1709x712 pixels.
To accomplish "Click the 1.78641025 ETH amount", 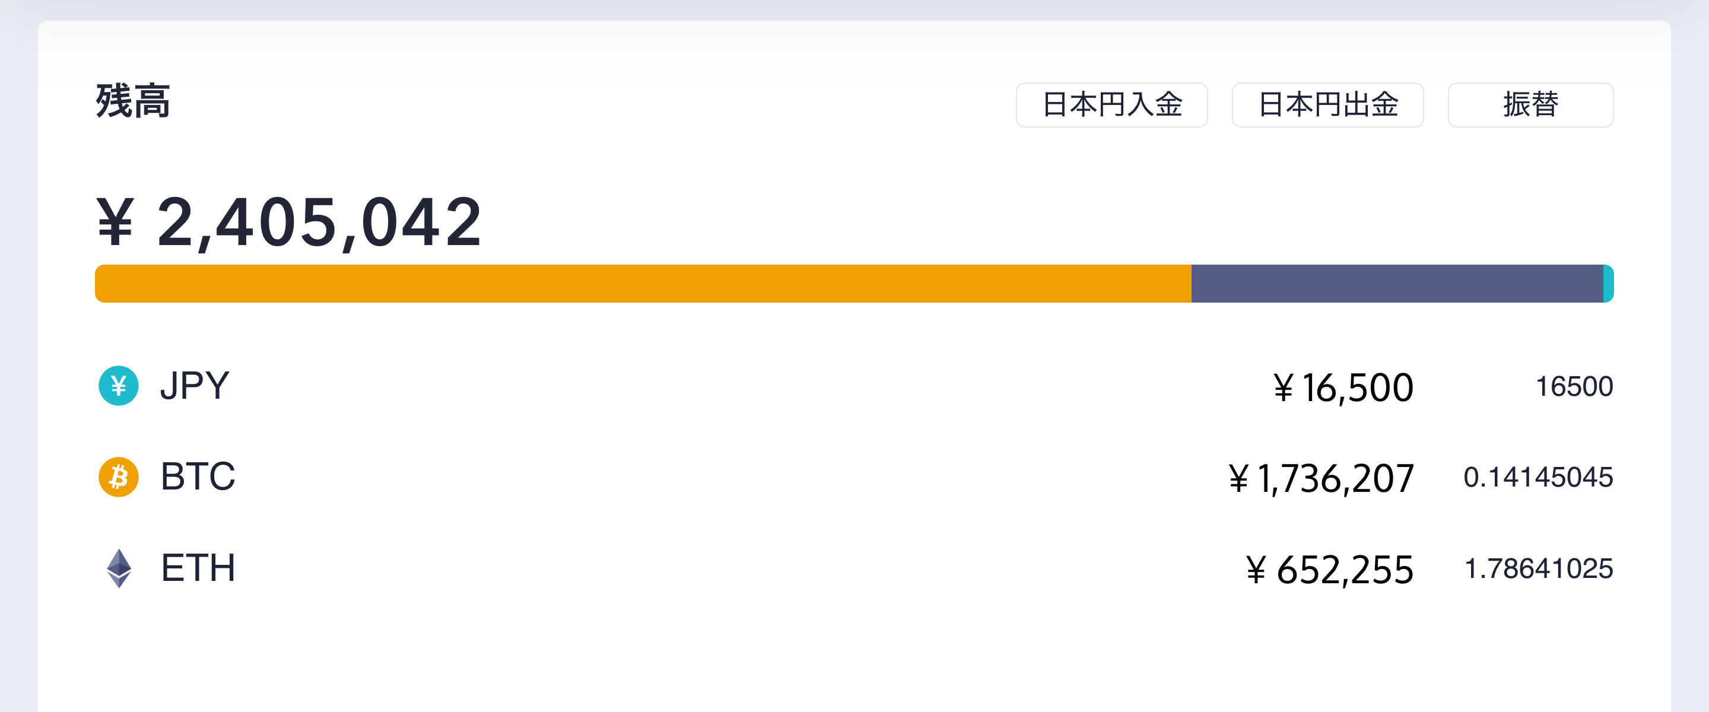I will tap(1539, 568).
